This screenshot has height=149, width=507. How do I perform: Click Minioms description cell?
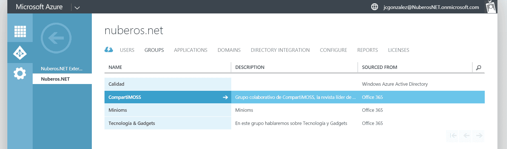click(x=244, y=110)
